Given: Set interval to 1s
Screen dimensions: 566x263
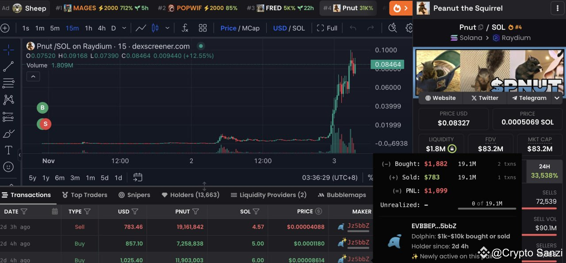Looking at the screenshot, I should [26, 28].
